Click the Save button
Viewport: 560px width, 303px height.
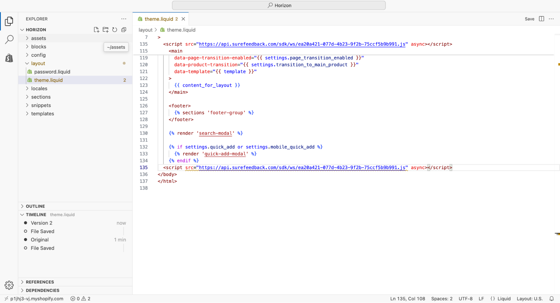529,19
